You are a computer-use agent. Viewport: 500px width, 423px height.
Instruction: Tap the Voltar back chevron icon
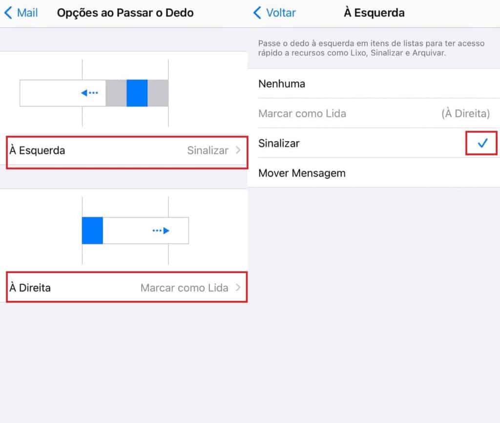click(x=257, y=13)
